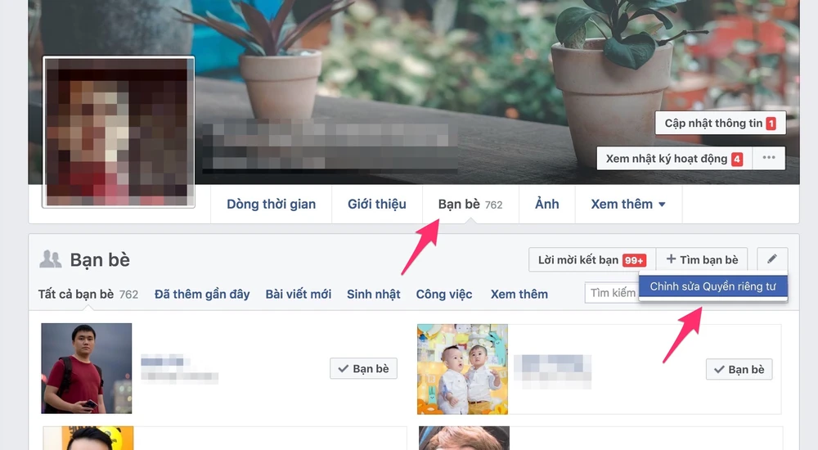The image size is (818, 450).
Task: Open first friend's photo in red shirt
Action: (87, 368)
